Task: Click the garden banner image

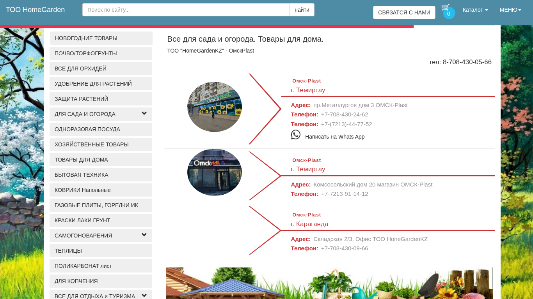Action: (329, 283)
